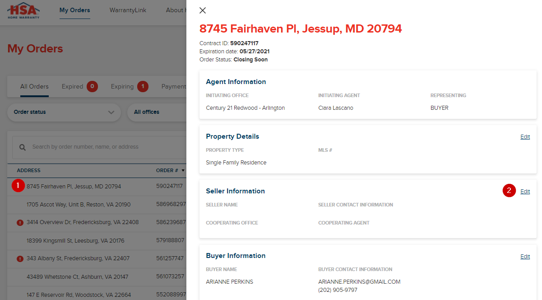Click the HSA Home Warranty logo
This screenshot has height=300, width=542.
[x=23, y=10]
